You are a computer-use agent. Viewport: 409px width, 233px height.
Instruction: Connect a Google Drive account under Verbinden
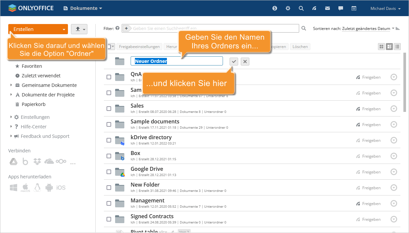13,162
